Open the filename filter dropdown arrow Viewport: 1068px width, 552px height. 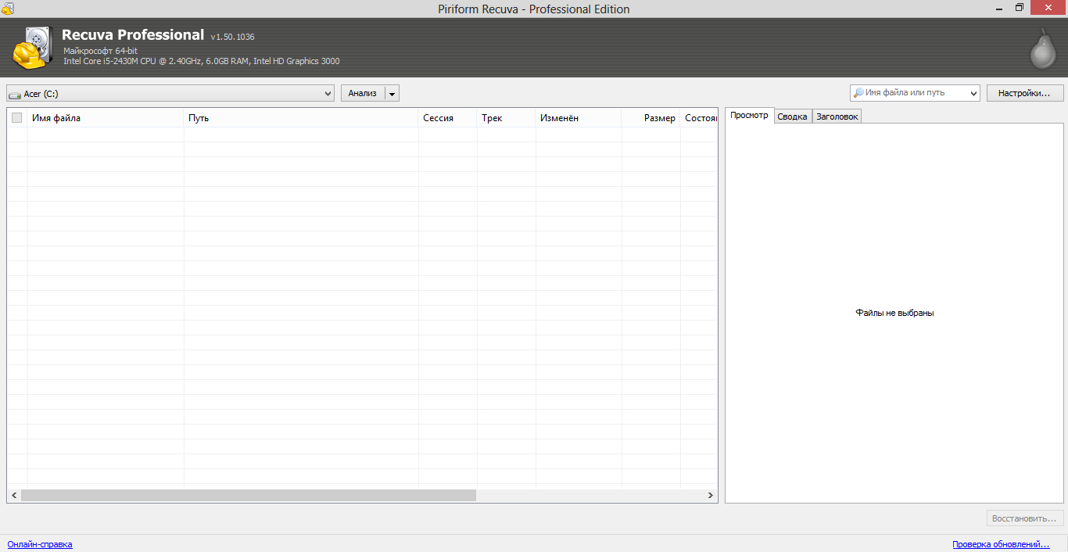pyautogui.click(x=973, y=93)
